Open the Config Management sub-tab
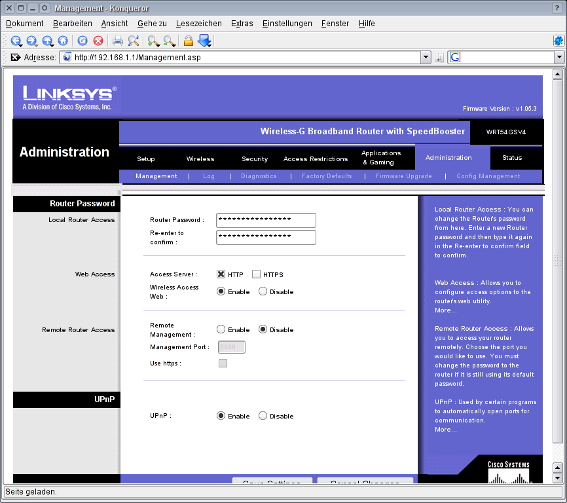 488,176
